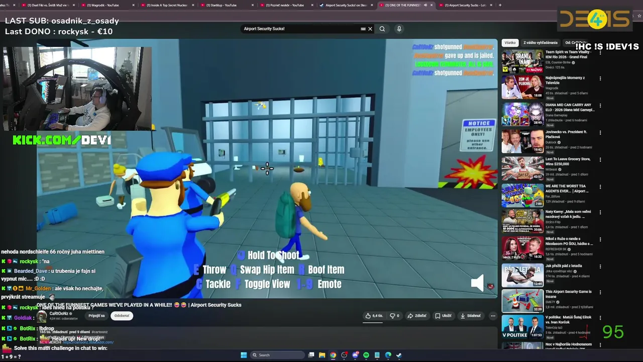Click the Windows taskbar Search box

[276, 355]
